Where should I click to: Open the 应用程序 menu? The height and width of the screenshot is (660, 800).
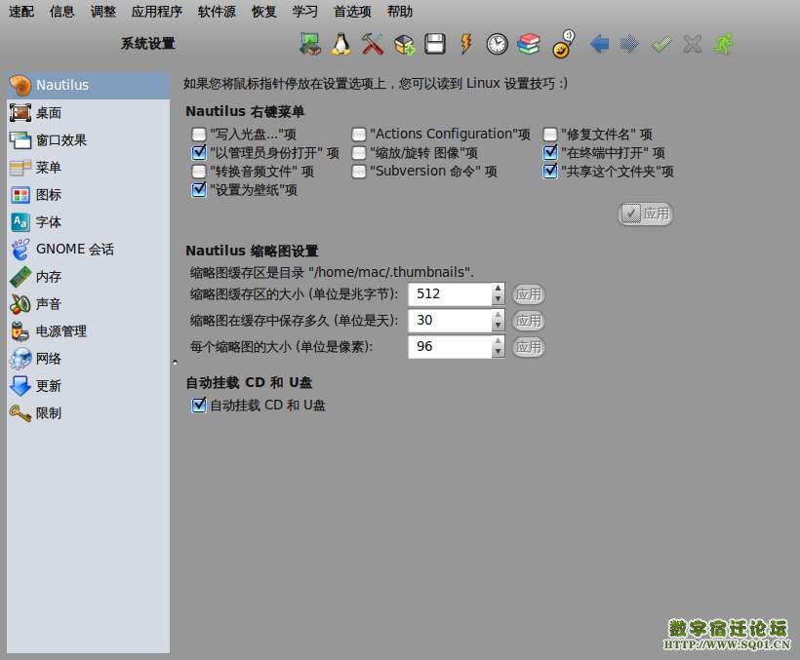(x=157, y=12)
